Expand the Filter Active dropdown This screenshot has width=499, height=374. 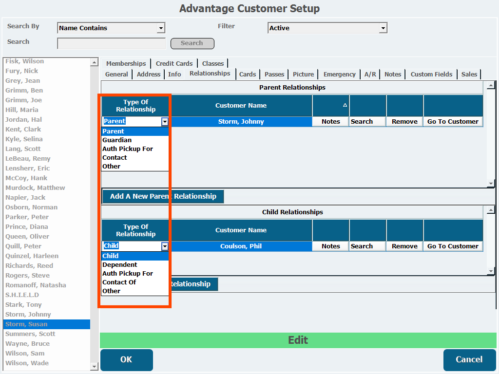[x=383, y=28]
